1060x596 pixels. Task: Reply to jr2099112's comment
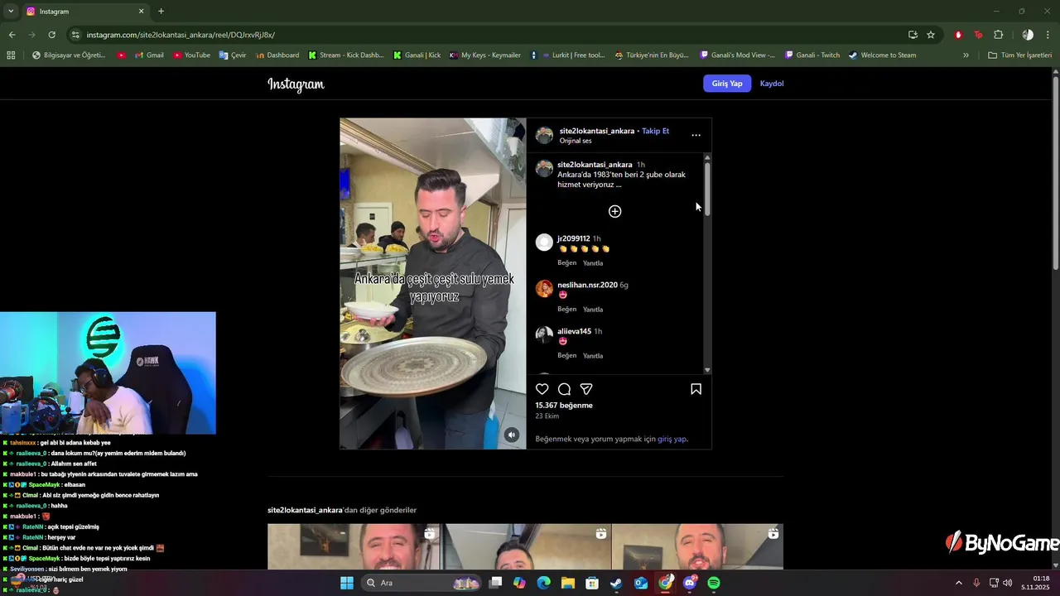point(593,262)
